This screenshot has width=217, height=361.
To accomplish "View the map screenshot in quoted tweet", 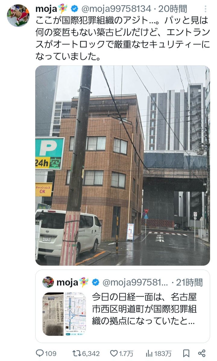I will [x=75, y=314].
